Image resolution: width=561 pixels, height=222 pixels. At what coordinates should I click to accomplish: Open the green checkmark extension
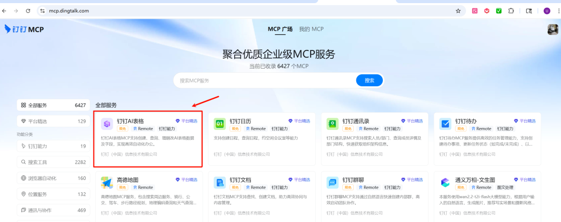pos(499,11)
